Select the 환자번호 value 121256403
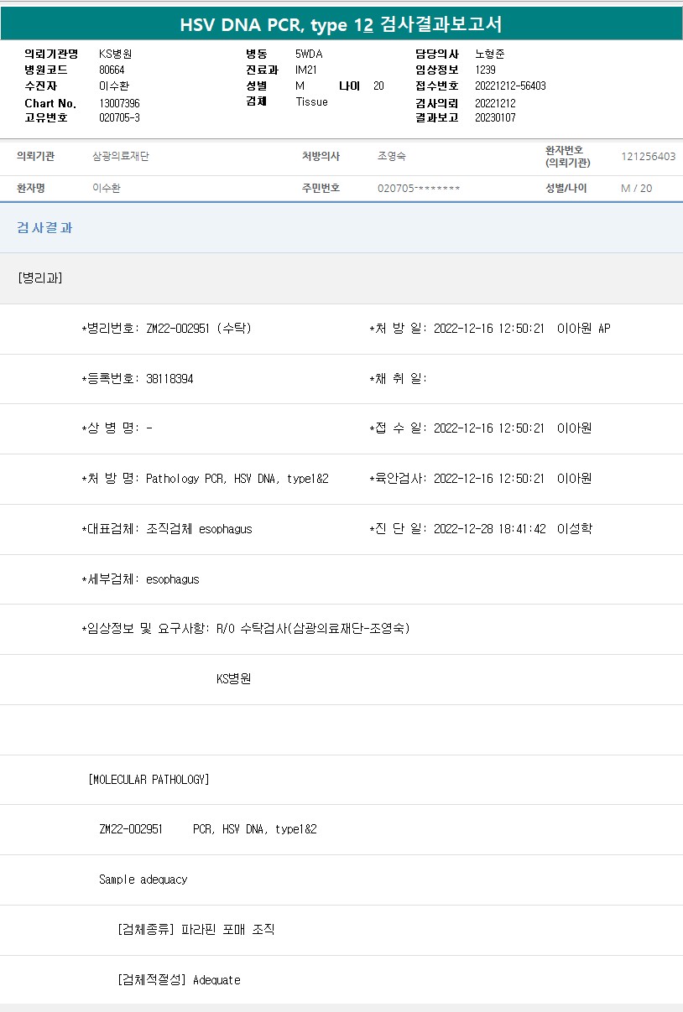Screen dimensions: 683x1012 pyautogui.click(x=648, y=157)
